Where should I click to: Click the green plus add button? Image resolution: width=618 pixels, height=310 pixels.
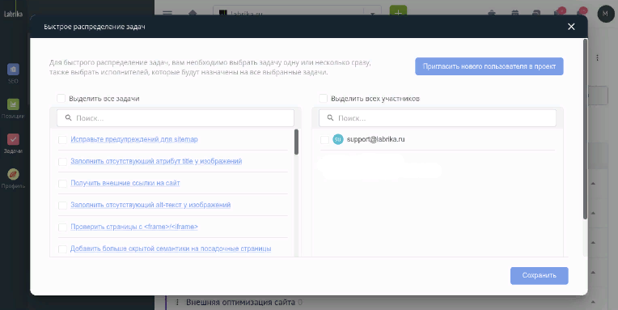tap(398, 12)
